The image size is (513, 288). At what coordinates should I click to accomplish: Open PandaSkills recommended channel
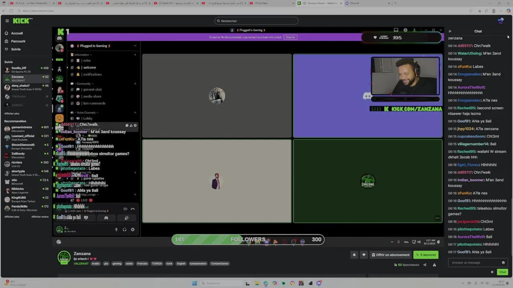tap(26, 208)
